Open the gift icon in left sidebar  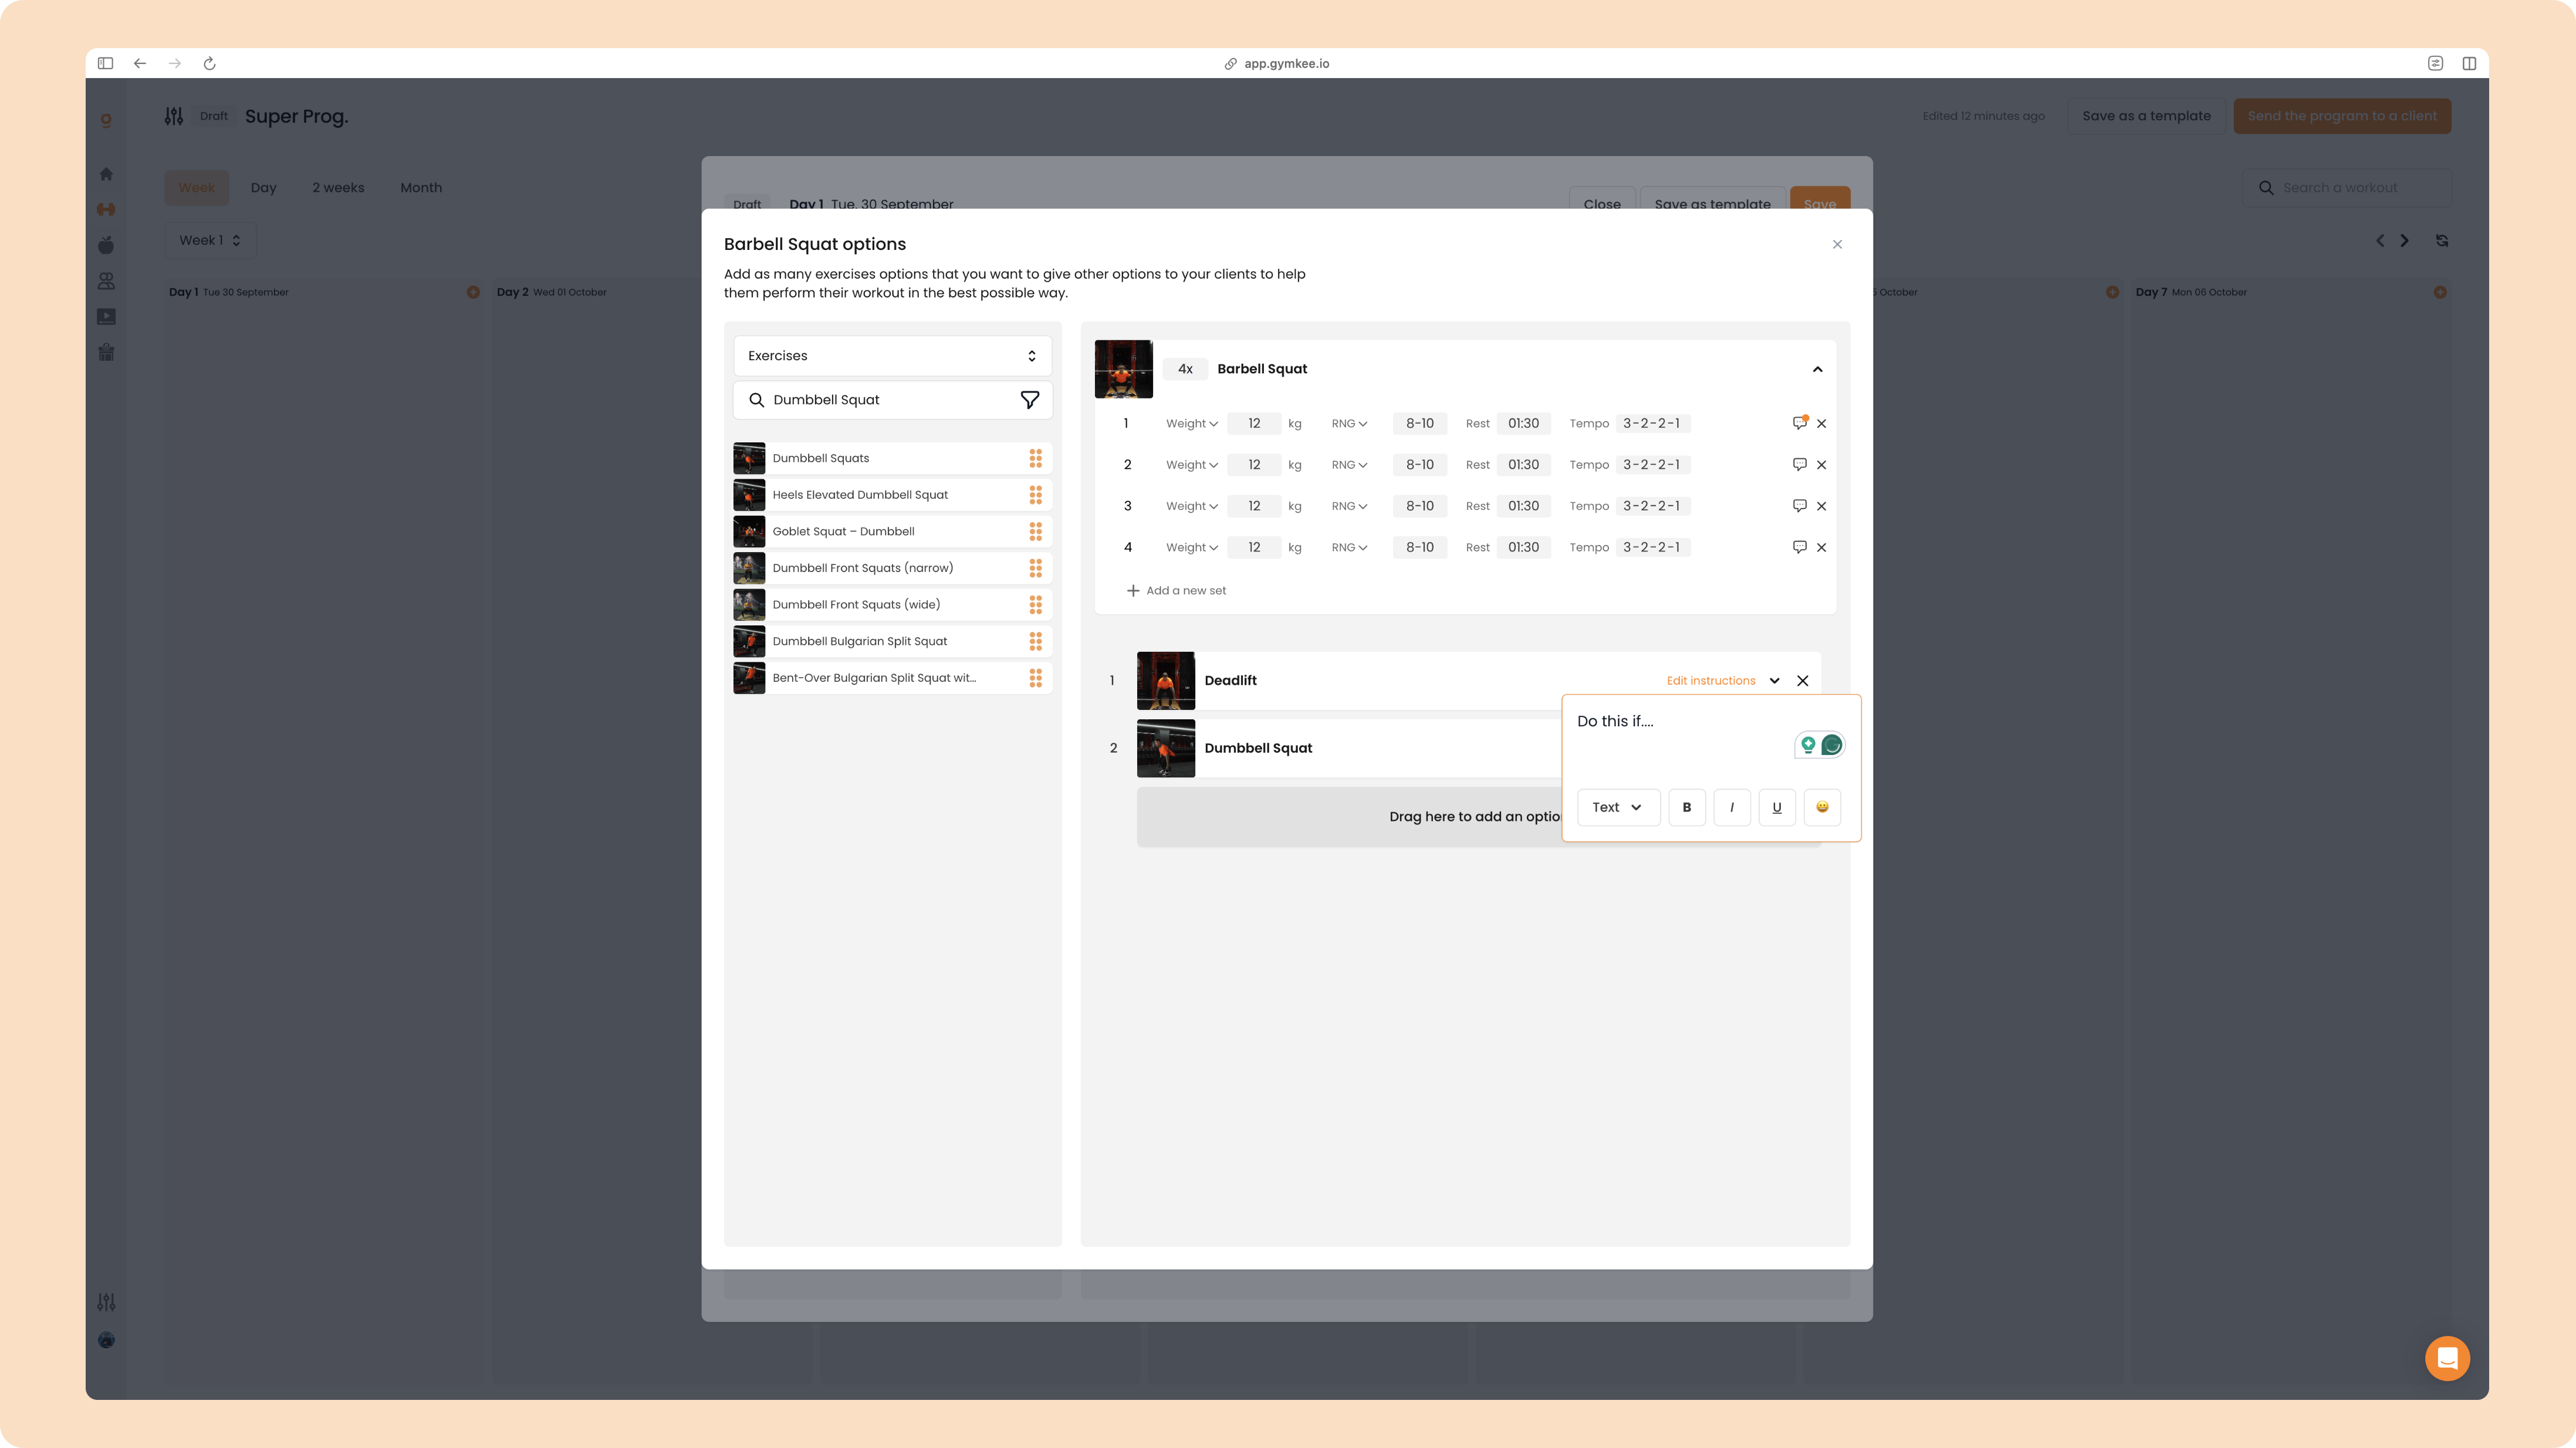tap(106, 352)
